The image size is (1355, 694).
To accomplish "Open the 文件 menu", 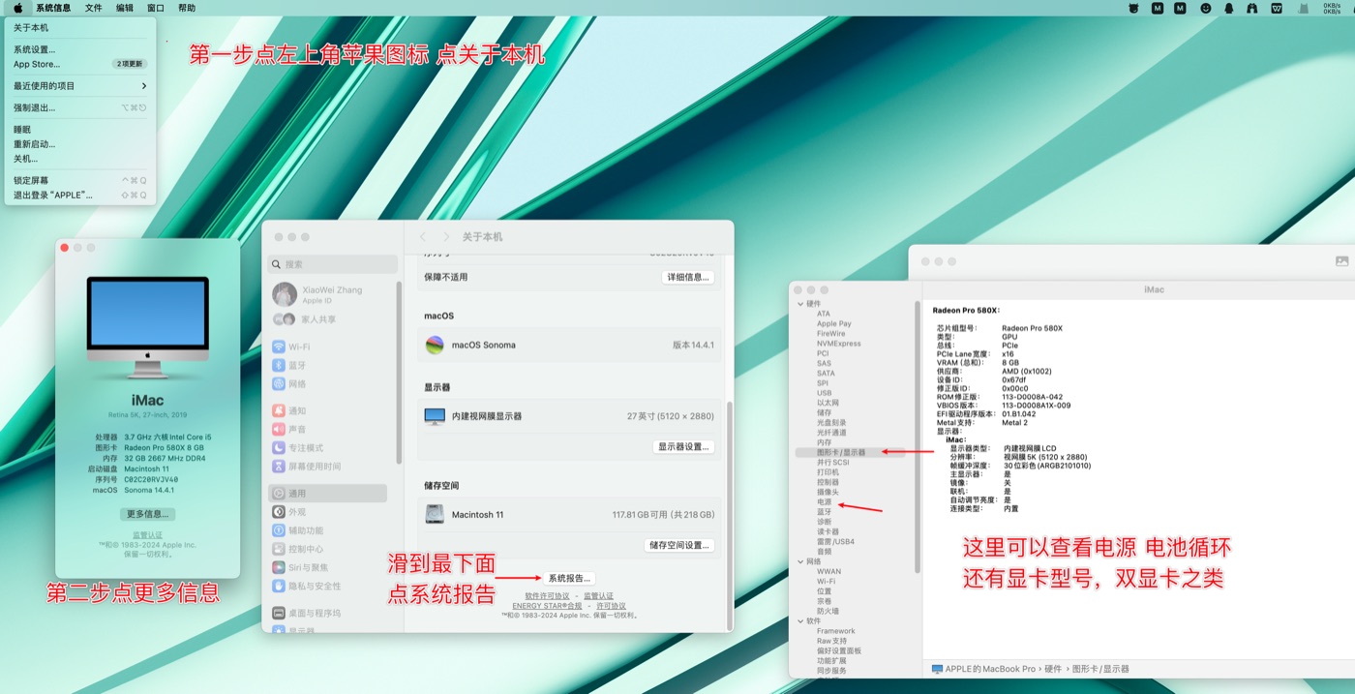I will click(x=93, y=8).
